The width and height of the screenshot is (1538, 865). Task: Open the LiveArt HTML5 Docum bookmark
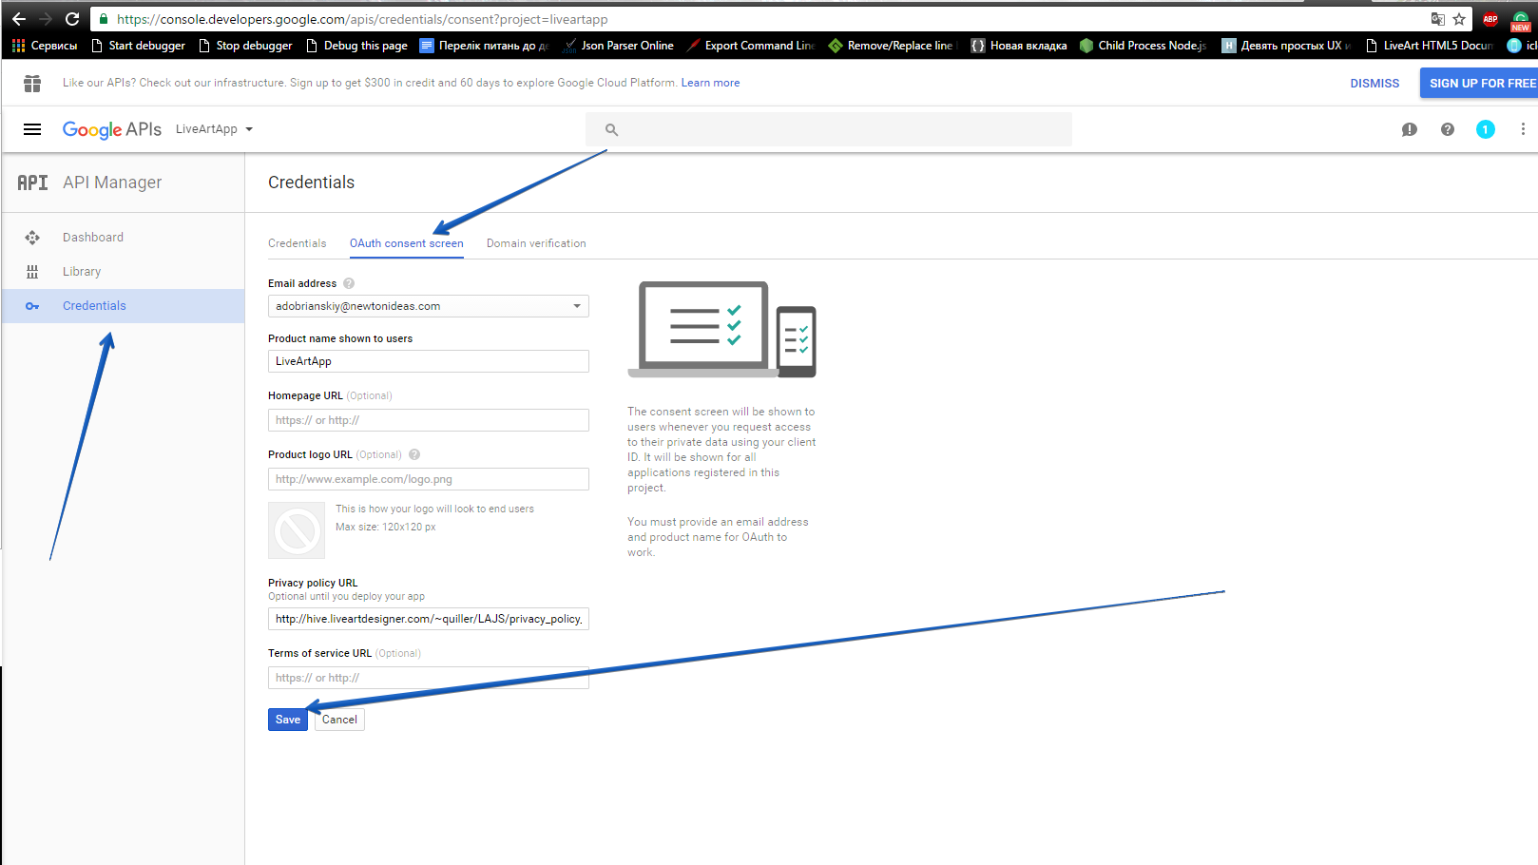click(x=1430, y=46)
